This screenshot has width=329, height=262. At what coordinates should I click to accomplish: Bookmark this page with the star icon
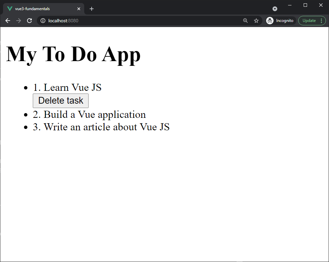click(256, 21)
